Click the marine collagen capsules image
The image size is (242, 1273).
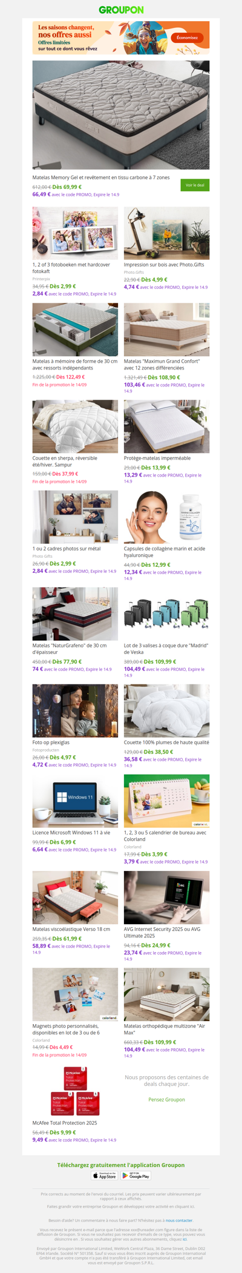click(x=166, y=517)
